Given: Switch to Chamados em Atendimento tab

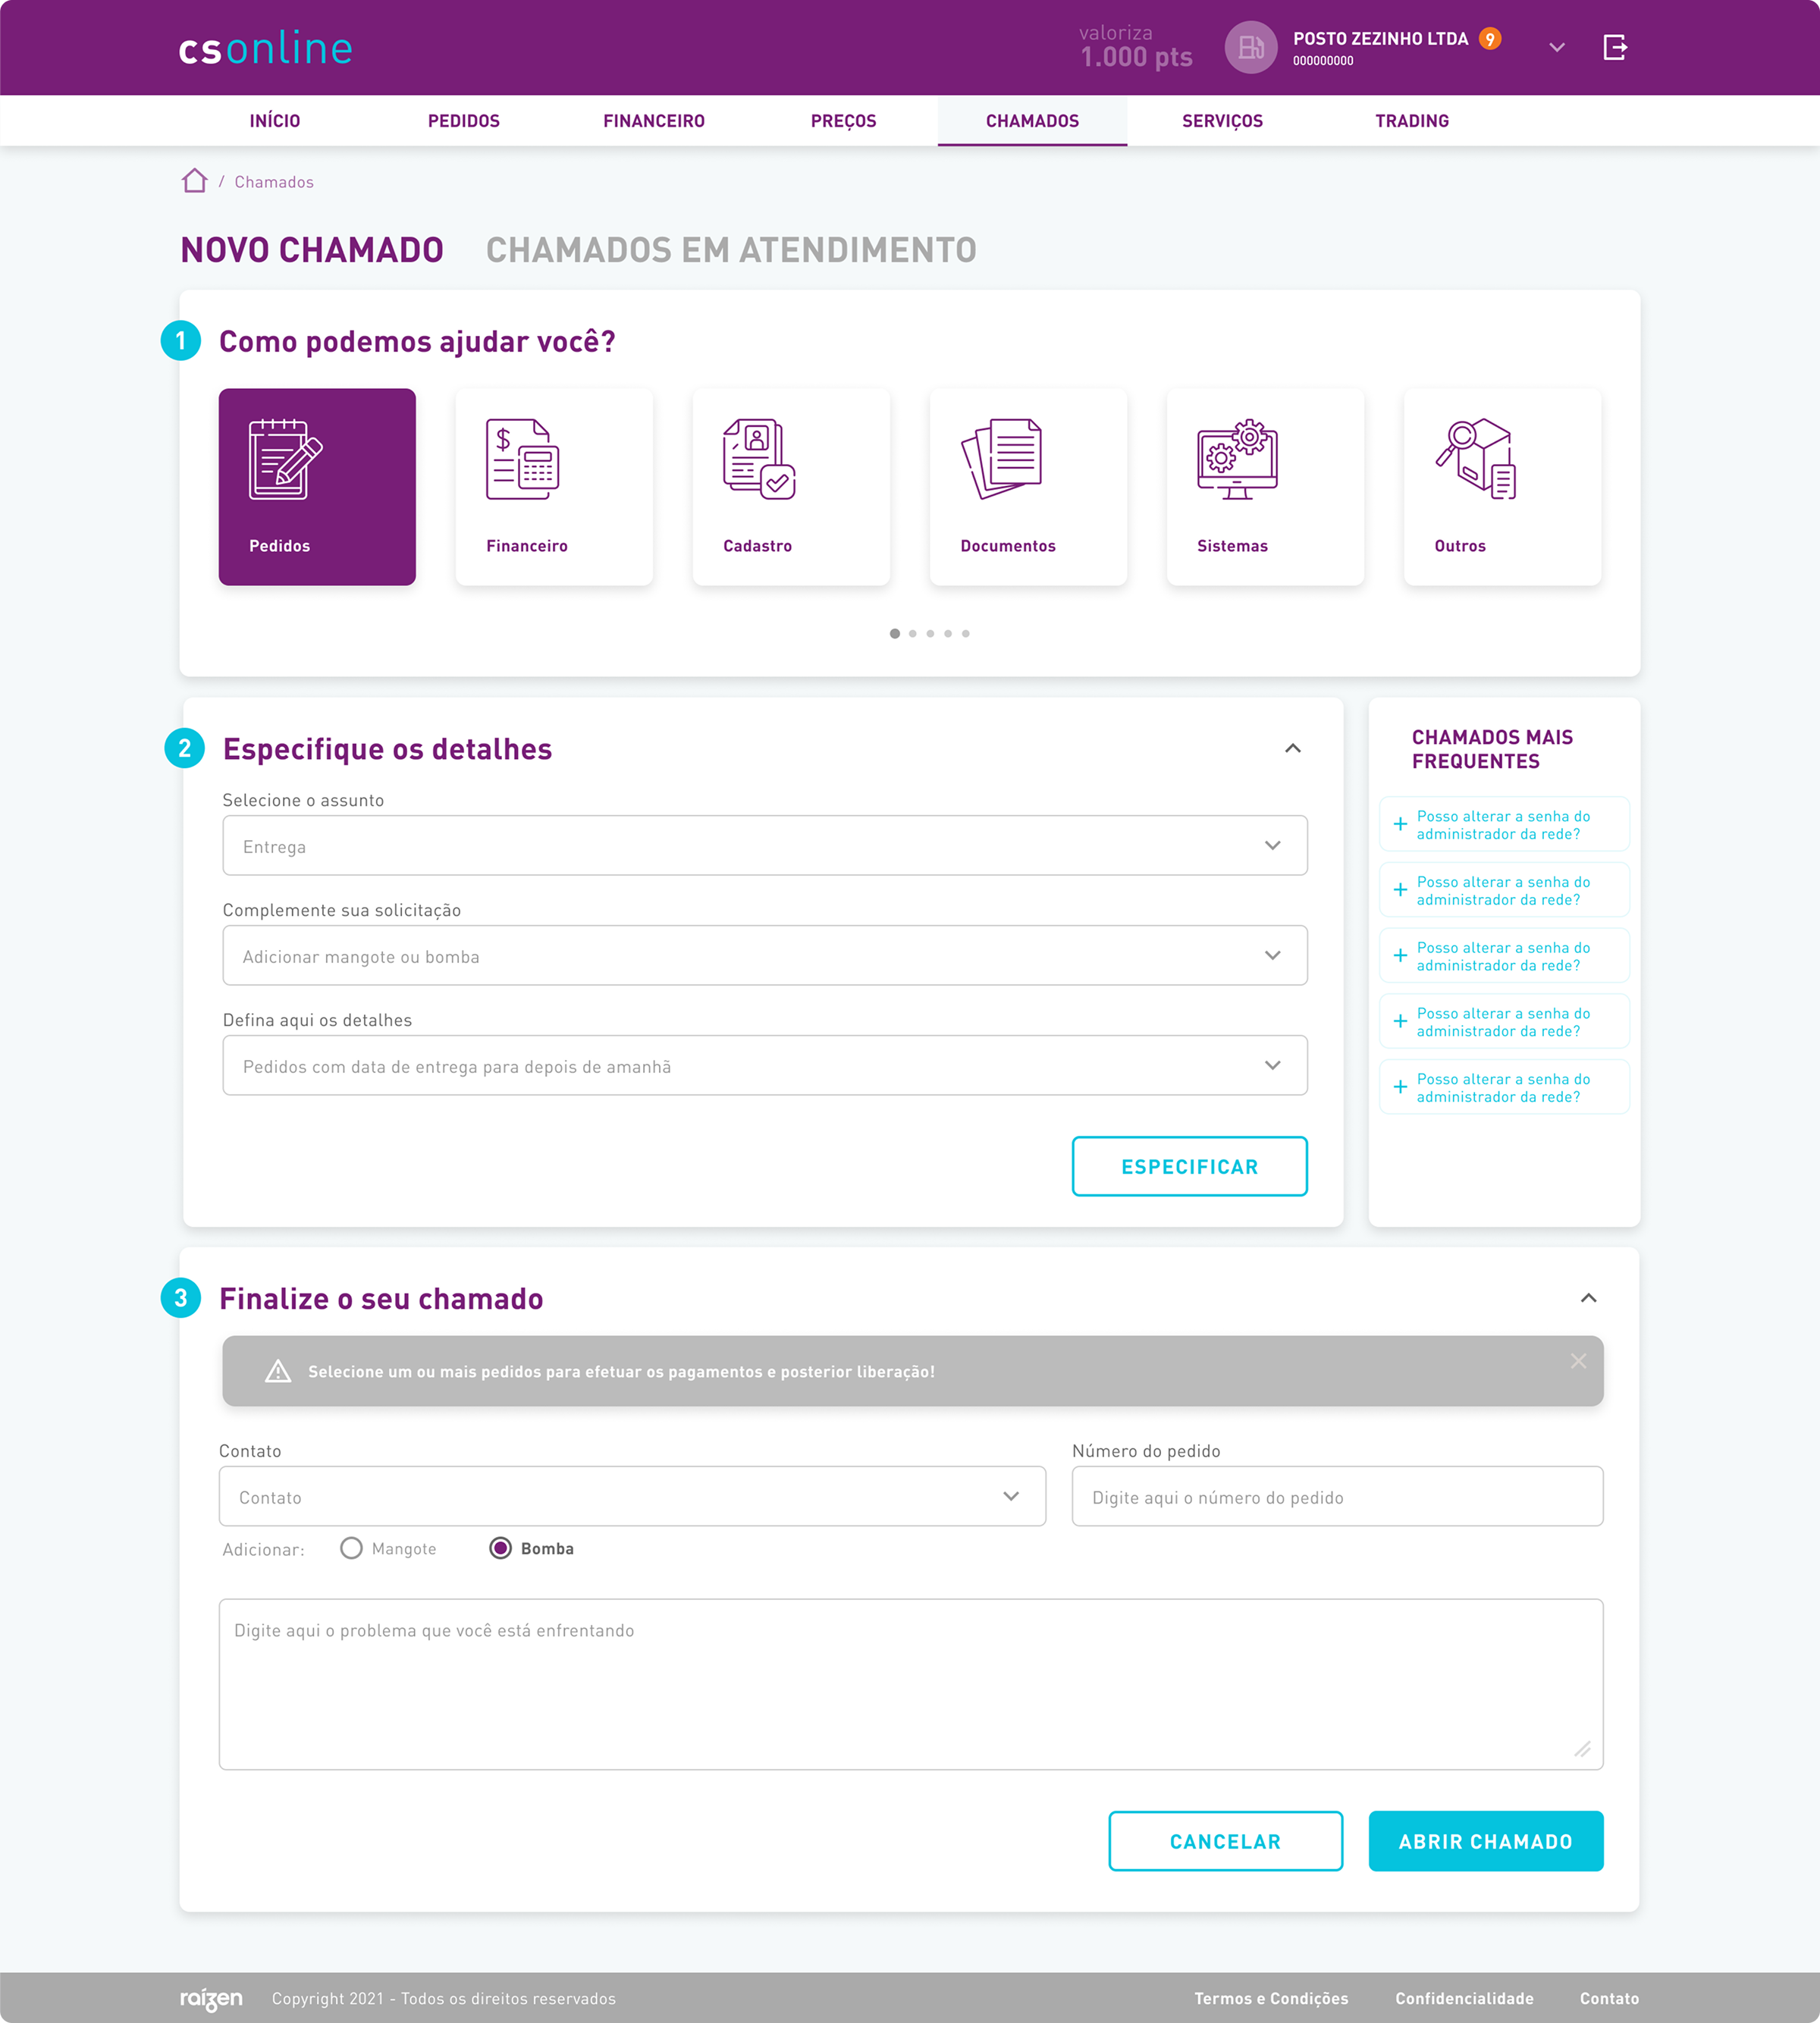Looking at the screenshot, I should (x=730, y=250).
